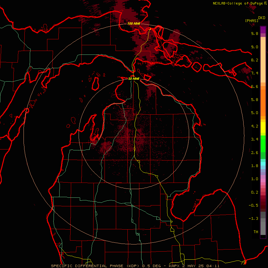Click the 100 NMI range ring label
Viewport: 268px width, 268px height.
click(x=134, y=24)
